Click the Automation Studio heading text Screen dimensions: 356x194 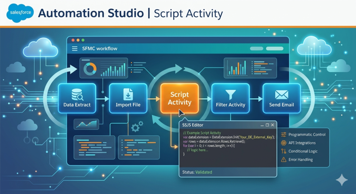91,13
